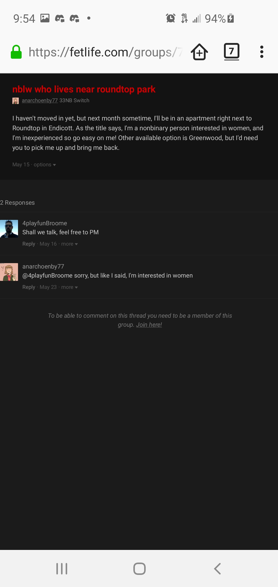
Task: Open the thread title nblw roundtop park
Action: coord(84,89)
